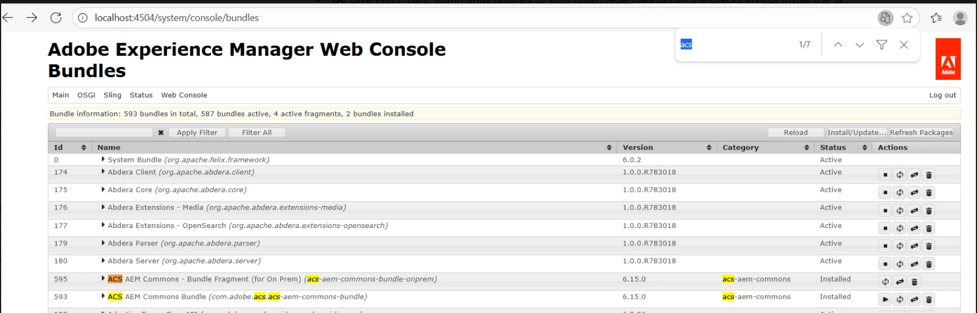Uninstall the Abdera Server bundle
The image size is (977, 313).
(x=929, y=264)
